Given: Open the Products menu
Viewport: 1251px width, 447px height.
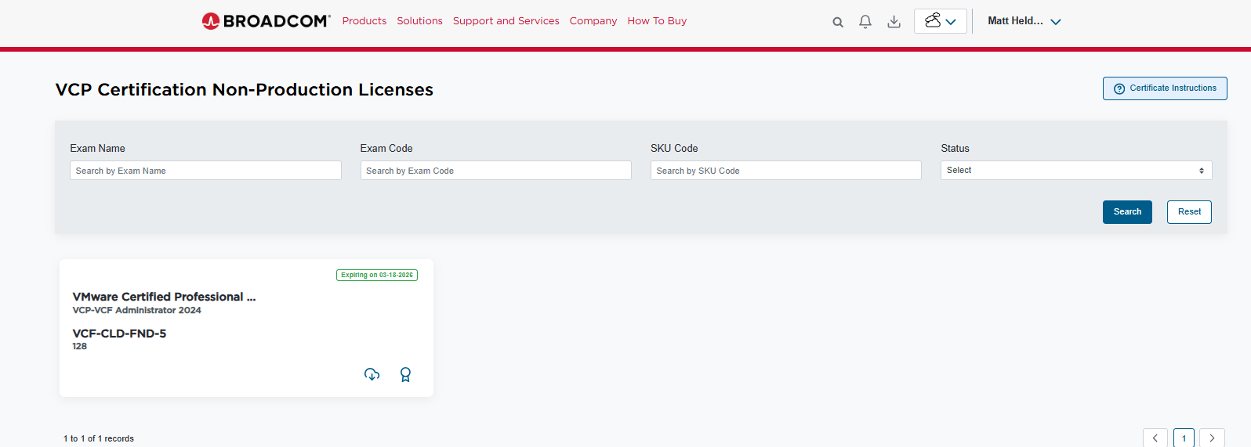Looking at the screenshot, I should [x=364, y=21].
